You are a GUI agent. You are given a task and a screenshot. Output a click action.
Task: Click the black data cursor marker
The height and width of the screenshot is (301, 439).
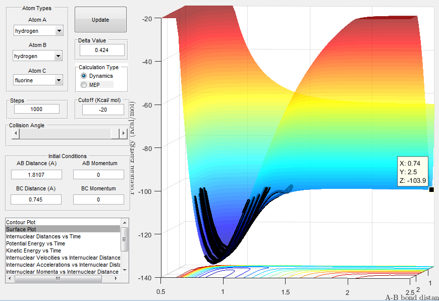431,190
